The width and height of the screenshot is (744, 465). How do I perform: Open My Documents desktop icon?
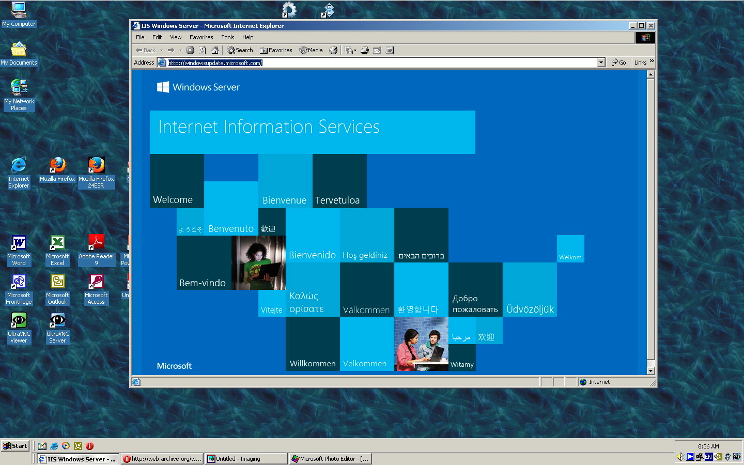[19, 53]
